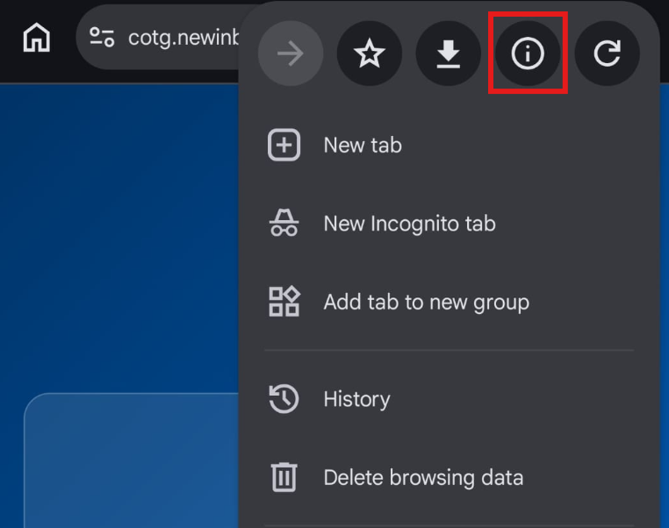Tap the cotg.newink URL address bar
The width and height of the screenshot is (669, 528).
158,38
